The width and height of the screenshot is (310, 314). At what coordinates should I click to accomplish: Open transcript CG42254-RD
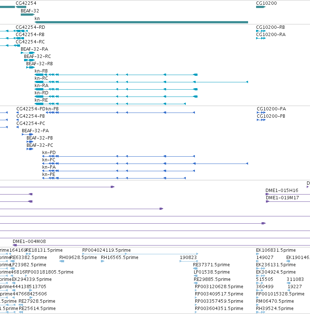pyautogui.click(x=31, y=27)
